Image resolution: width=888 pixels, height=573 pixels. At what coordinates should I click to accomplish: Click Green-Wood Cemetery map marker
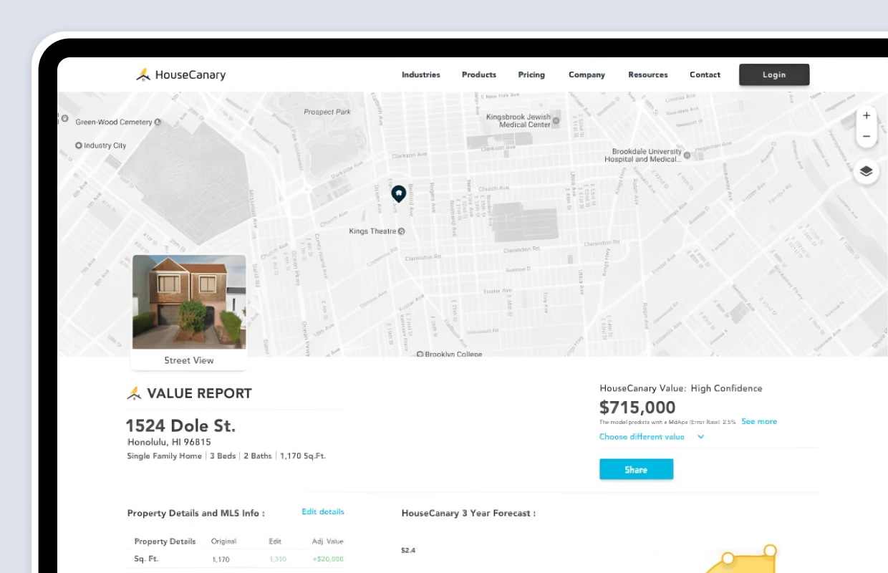click(x=158, y=122)
